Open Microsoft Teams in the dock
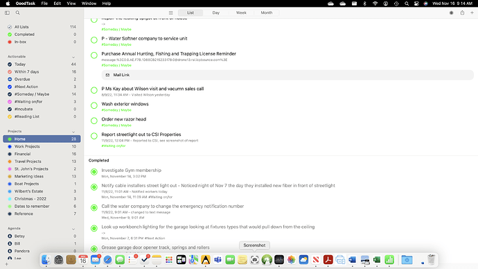The height and width of the screenshot is (269, 478). [218, 260]
